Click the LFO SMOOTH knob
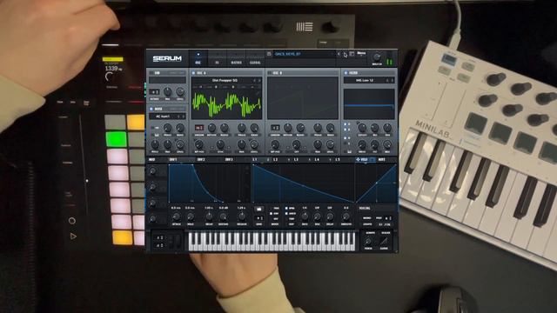This screenshot has height=313, width=557. 346,216
